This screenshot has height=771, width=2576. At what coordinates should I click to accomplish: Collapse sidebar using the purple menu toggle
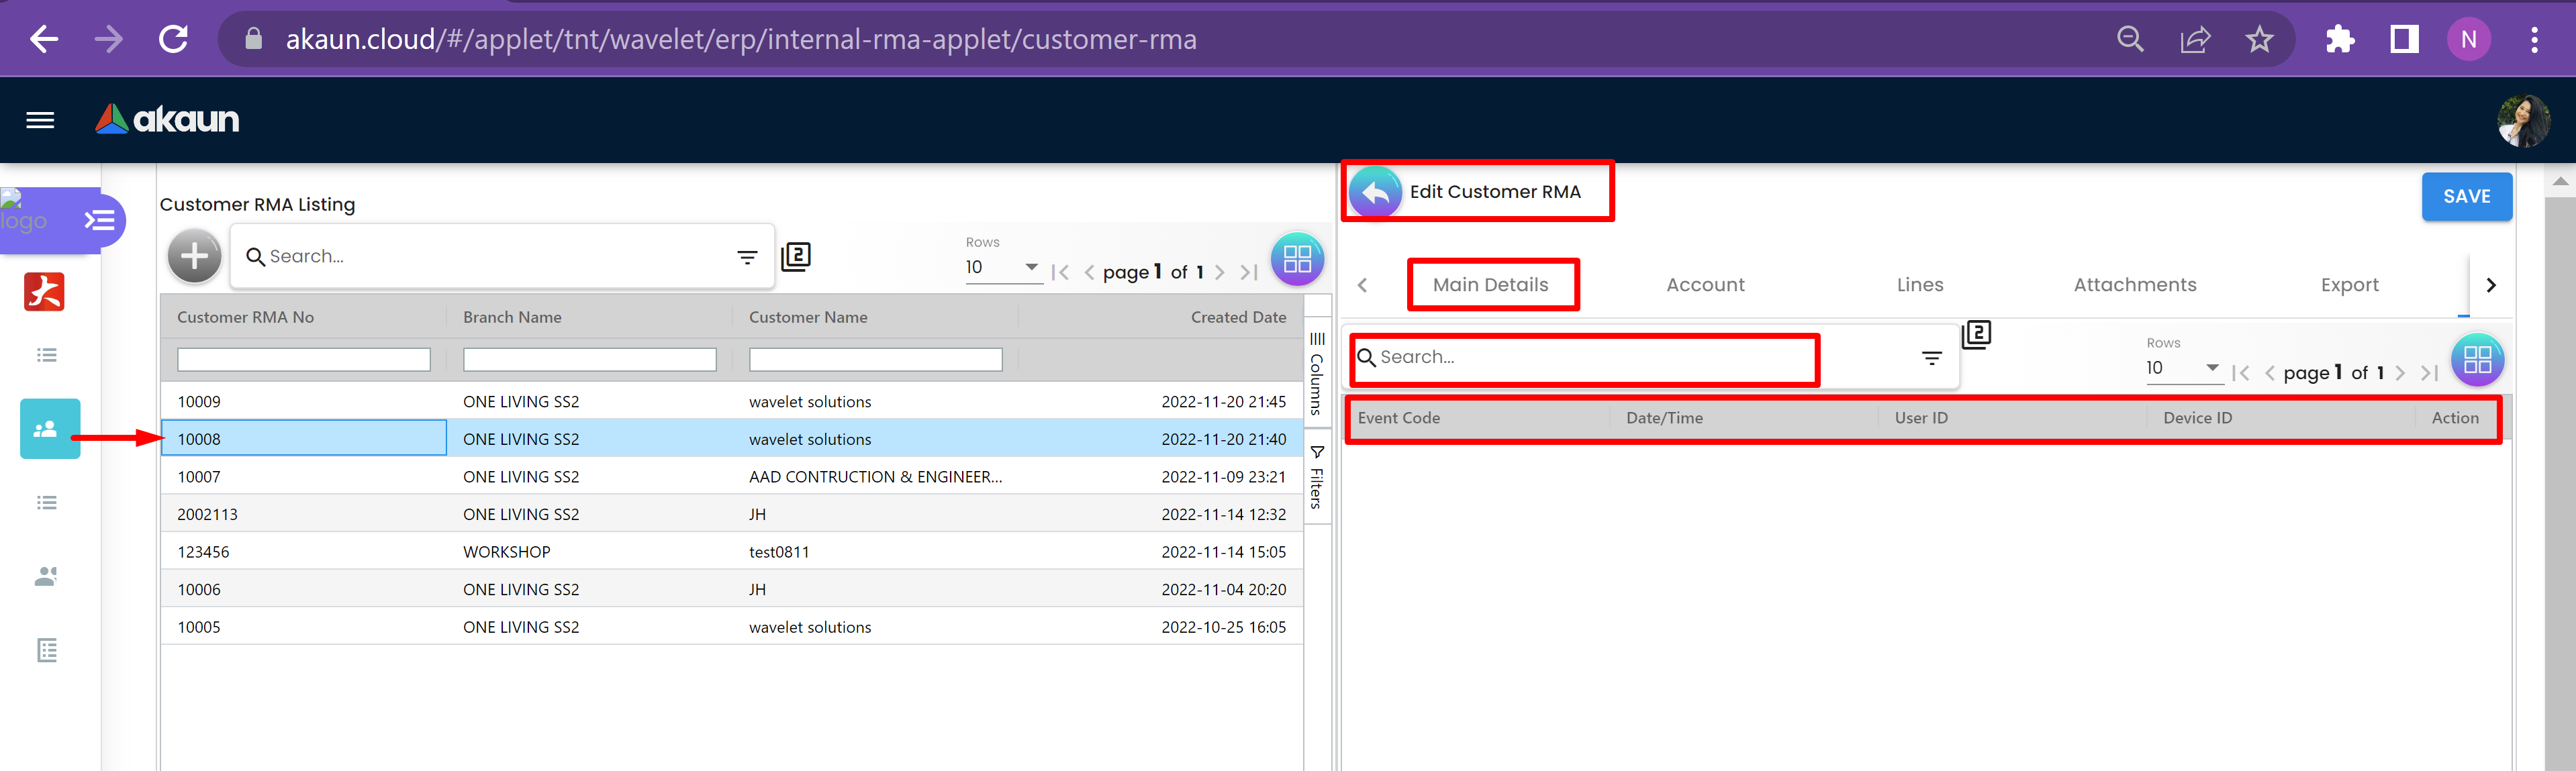100,220
